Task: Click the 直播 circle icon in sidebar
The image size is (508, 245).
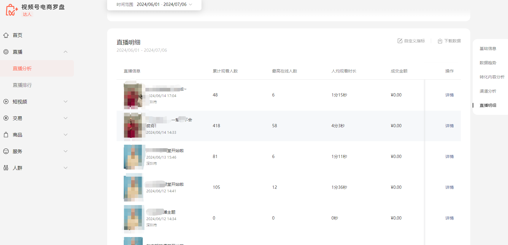Action: coord(6,52)
